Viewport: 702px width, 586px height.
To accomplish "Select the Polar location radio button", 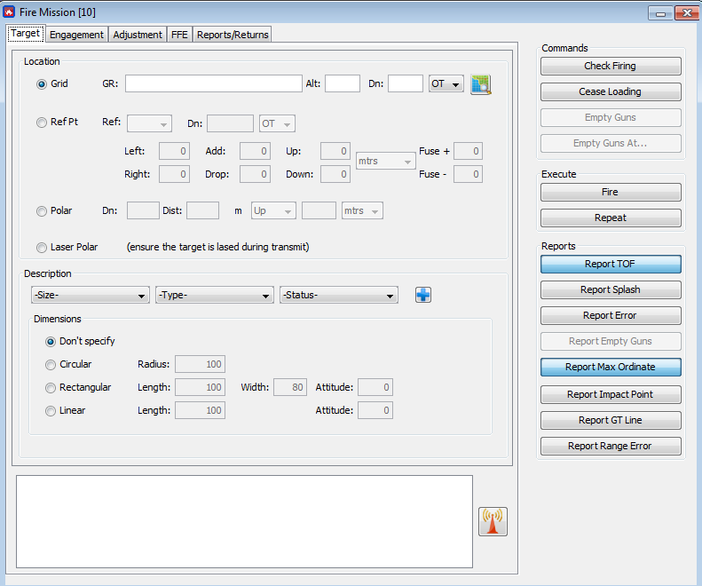I will [42, 211].
